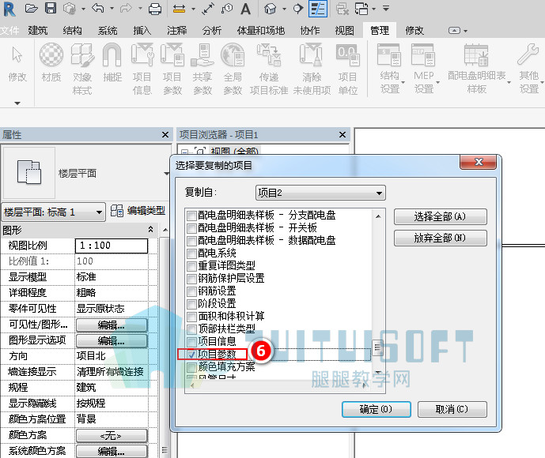Check the 钢筋保护层设置 checkbox
Image resolution: width=545 pixels, height=458 pixels.
click(191, 279)
